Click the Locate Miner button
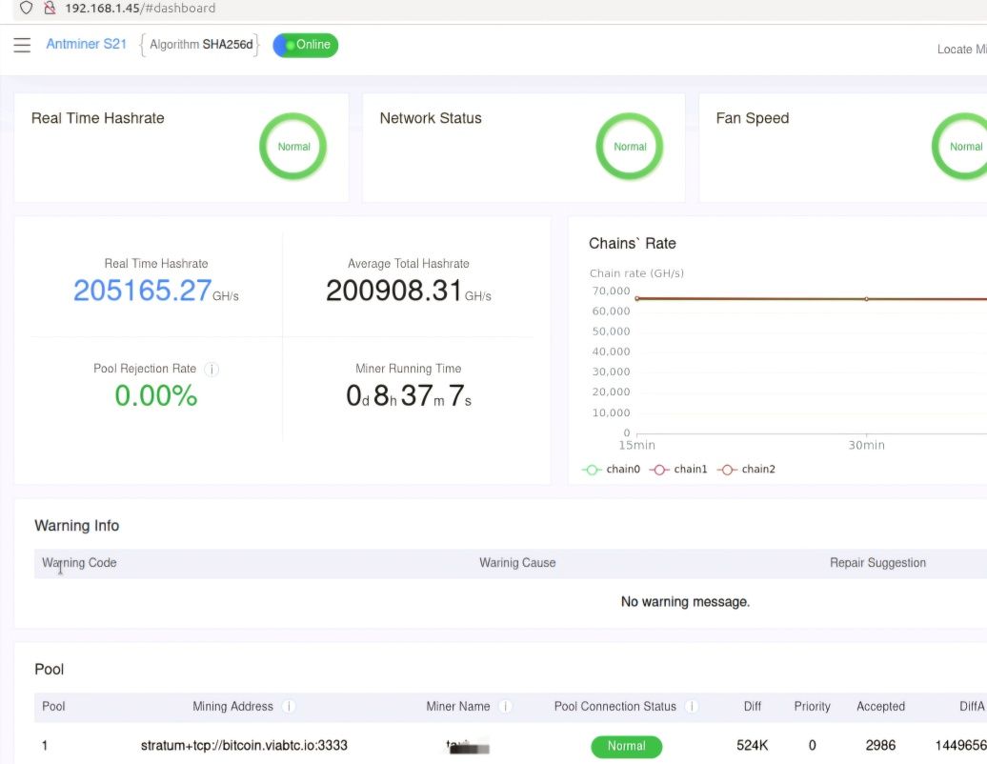 coord(962,50)
